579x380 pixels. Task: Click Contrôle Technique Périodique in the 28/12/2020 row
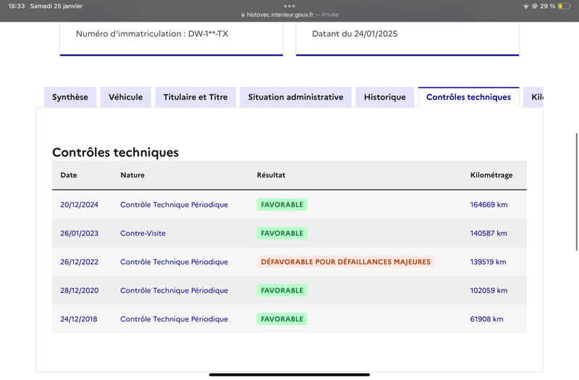point(174,291)
